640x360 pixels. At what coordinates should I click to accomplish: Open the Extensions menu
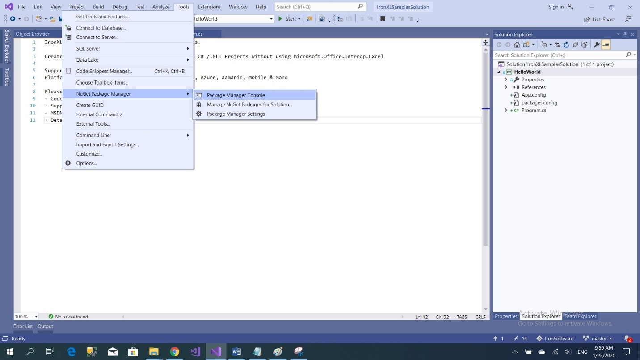tap(209, 7)
